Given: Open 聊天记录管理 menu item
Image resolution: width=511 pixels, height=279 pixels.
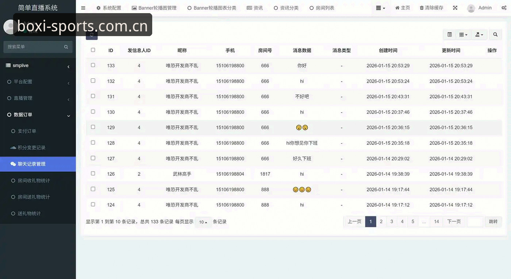Looking at the screenshot, I should 38,164.
